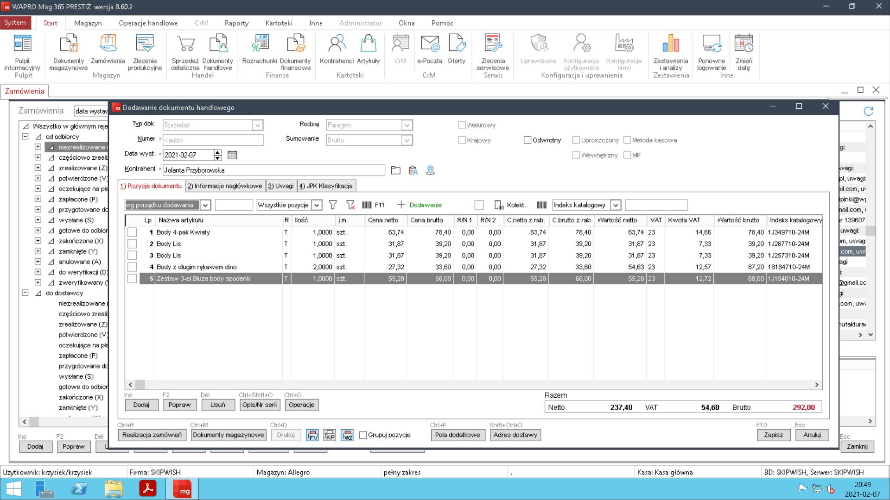Screen dimensions: 890x500
Task: Click into the Kontrahent input field
Action: [x=273, y=170]
